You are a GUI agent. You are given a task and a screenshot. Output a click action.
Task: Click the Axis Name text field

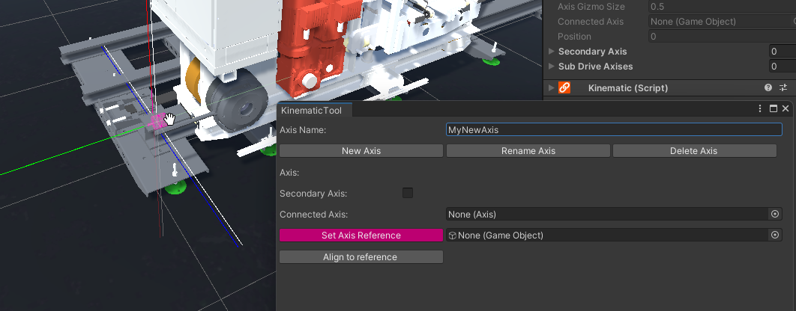click(x=613, y=130)
